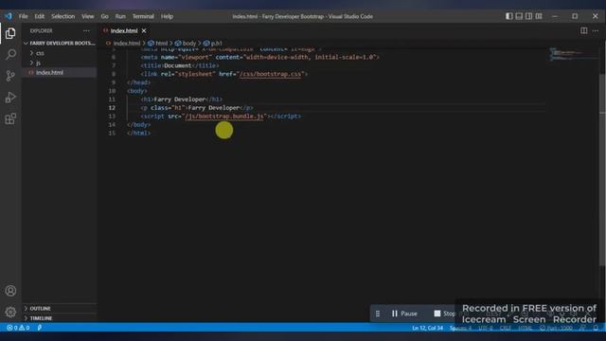Open the Go menu
This screenshot has height=341, width=606.
[x=105, y=16]
